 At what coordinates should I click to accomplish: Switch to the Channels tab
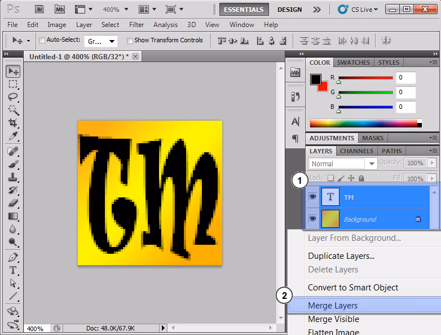pos(356,151)
